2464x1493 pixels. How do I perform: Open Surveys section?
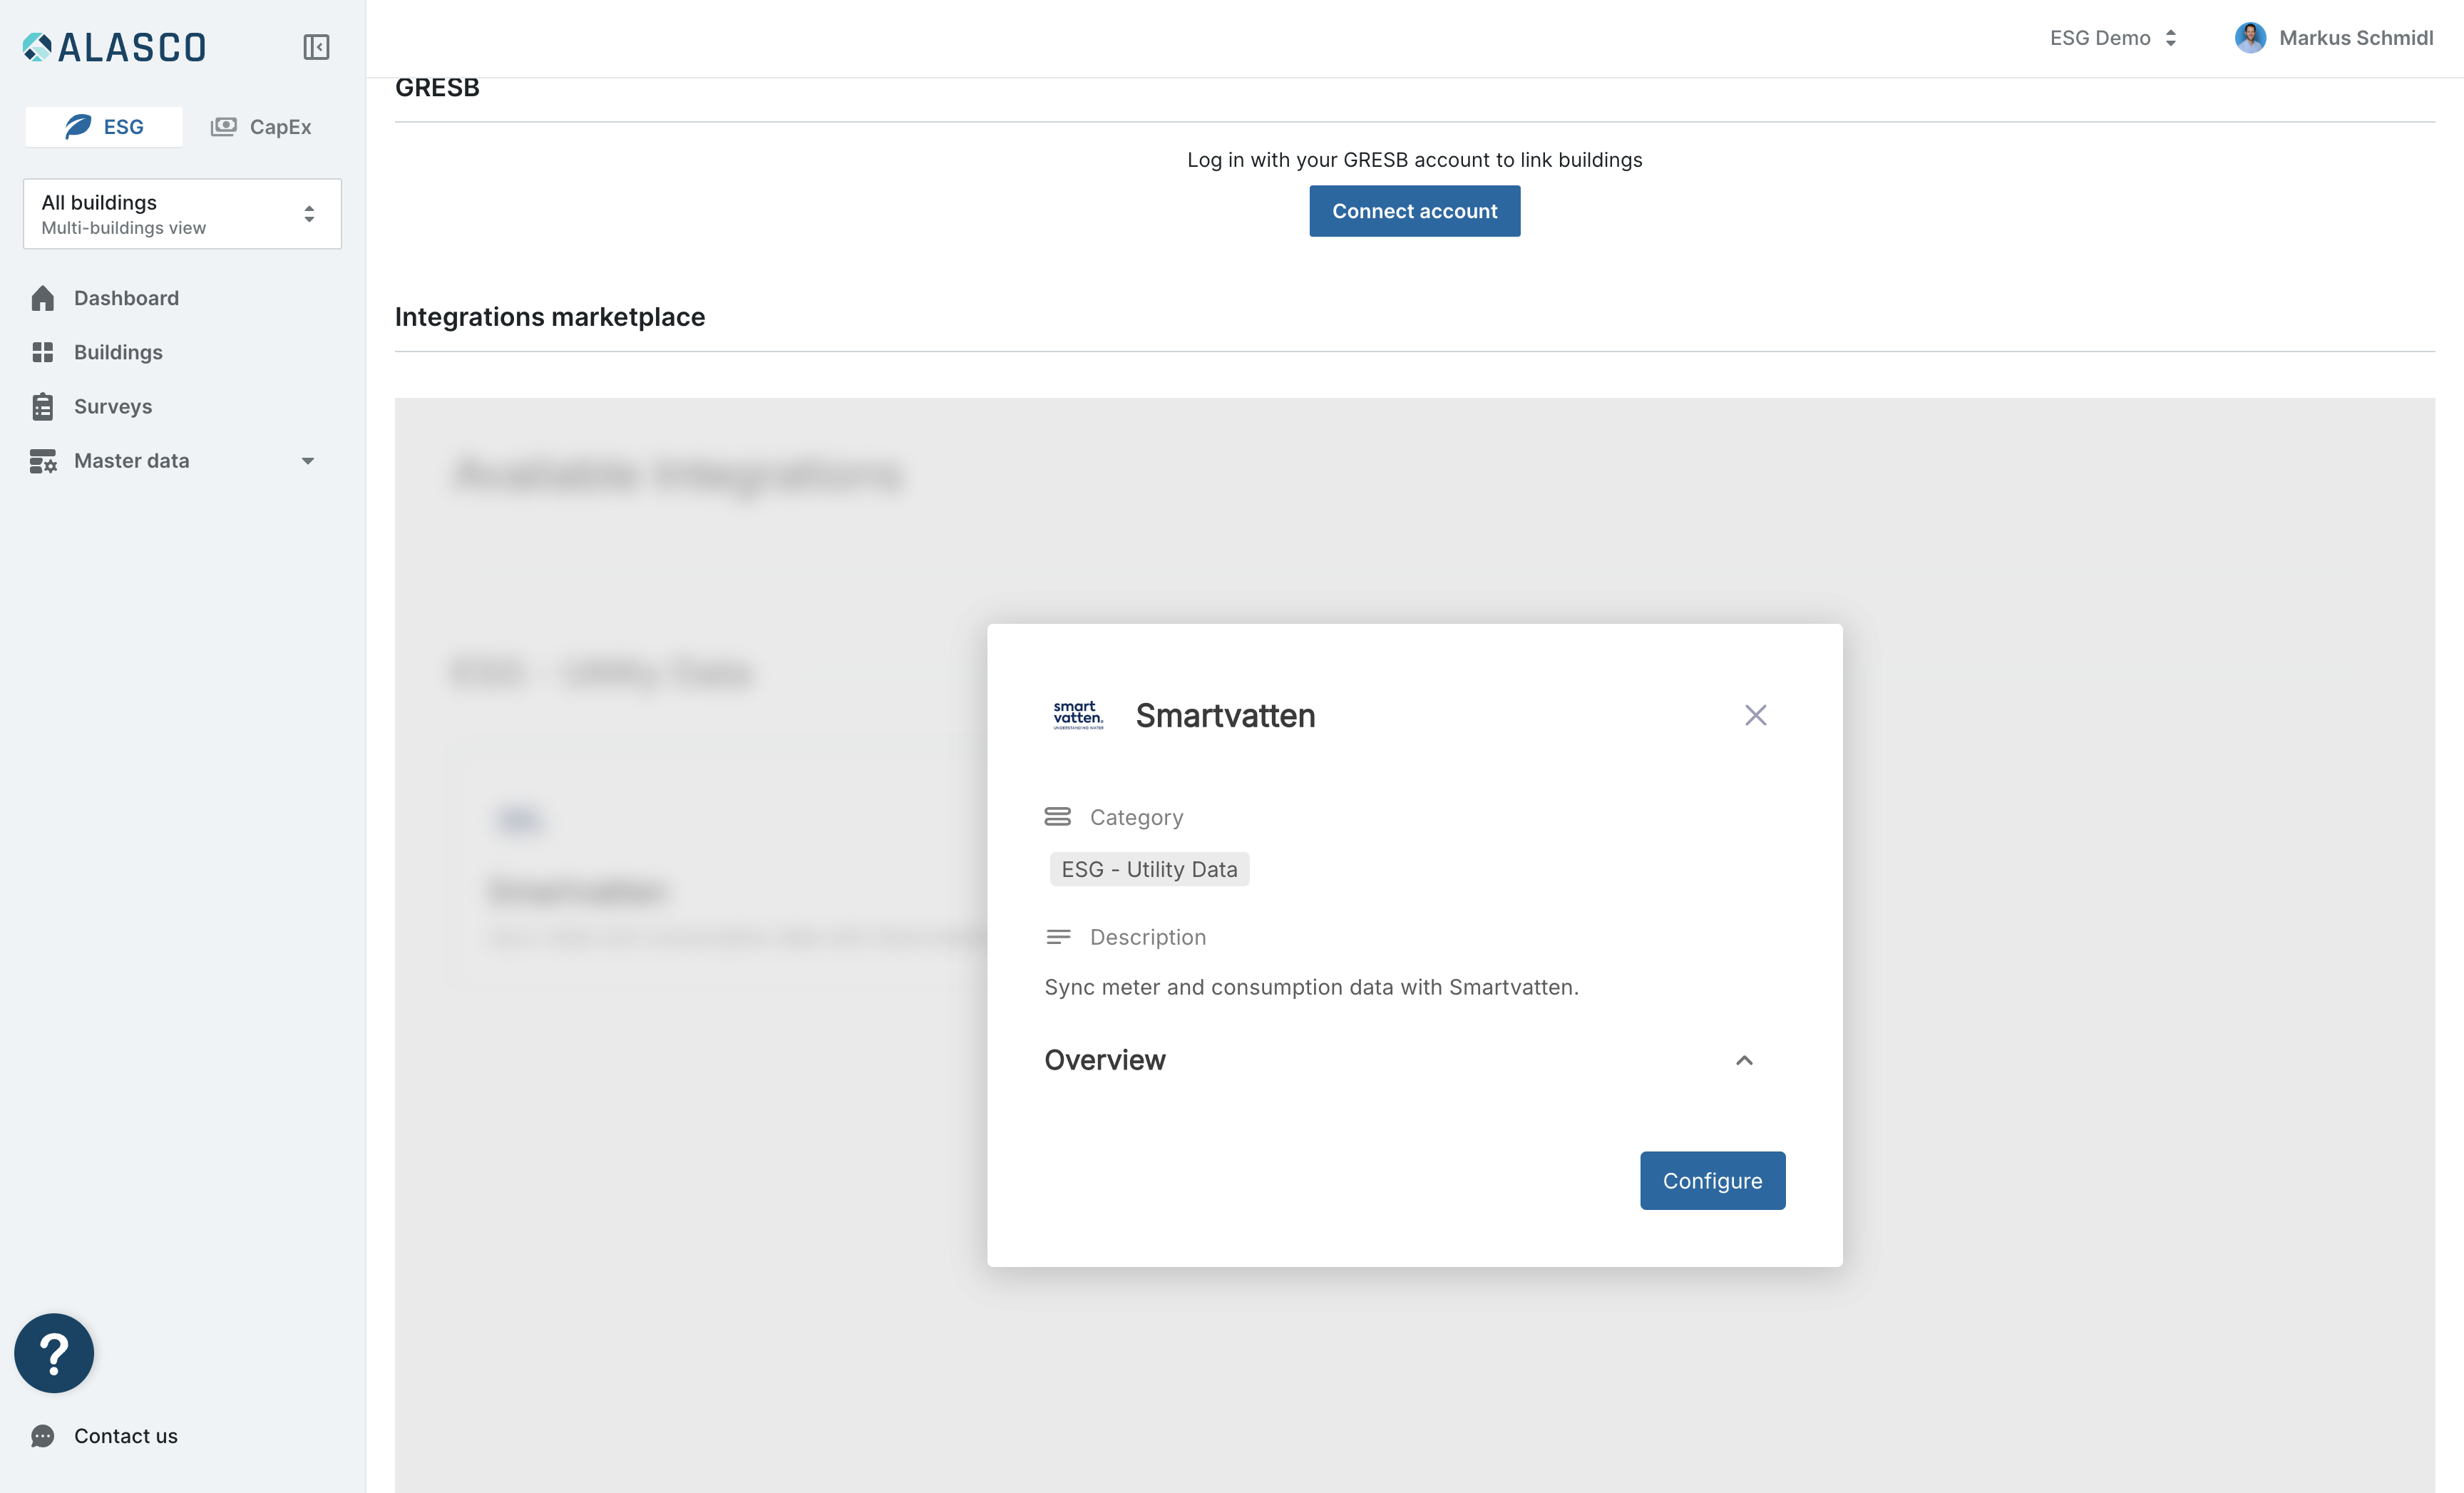coord(113,406)
